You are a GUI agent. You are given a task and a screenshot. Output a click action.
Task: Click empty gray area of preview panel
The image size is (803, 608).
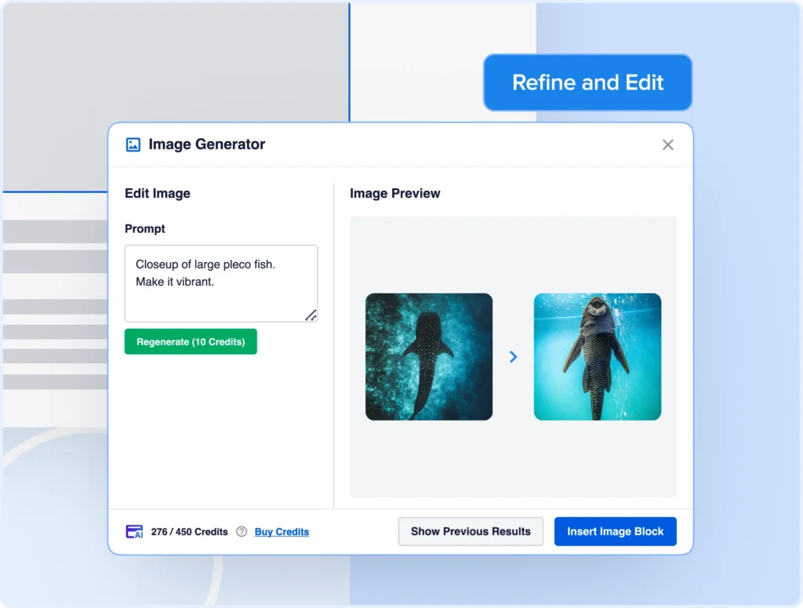513,463
